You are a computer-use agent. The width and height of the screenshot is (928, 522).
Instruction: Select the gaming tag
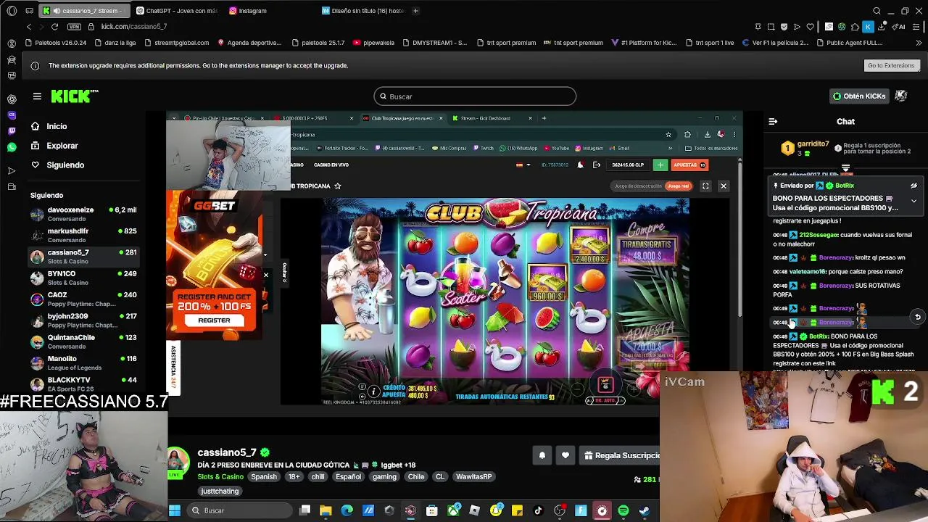[384, 476]
